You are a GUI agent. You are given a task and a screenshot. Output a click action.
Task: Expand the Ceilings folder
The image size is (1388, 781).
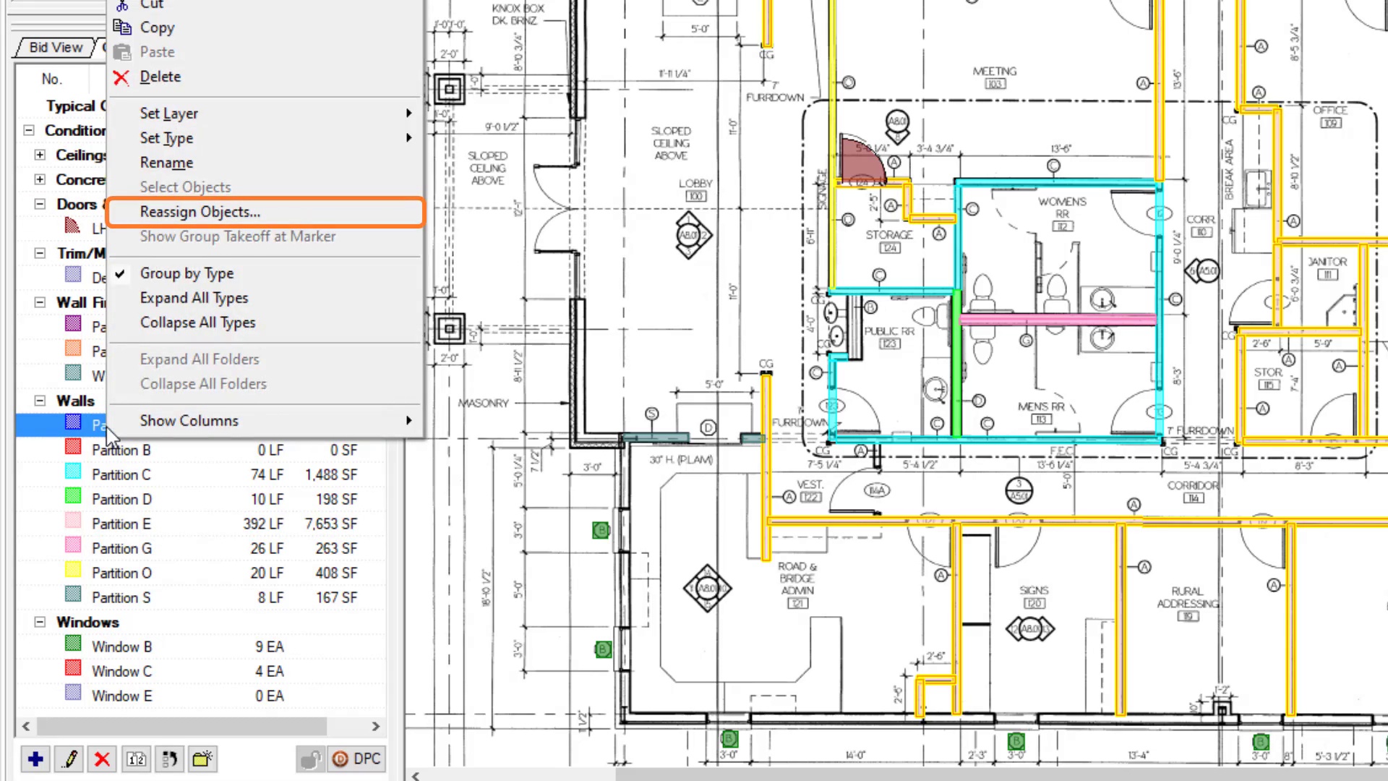40,155
